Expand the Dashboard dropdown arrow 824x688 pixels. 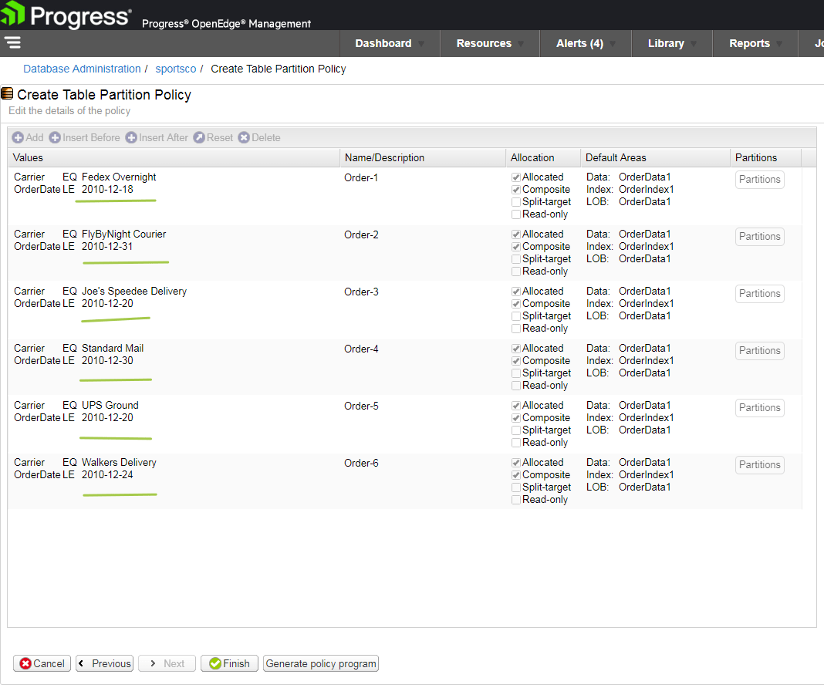click(x=421, y=44)
